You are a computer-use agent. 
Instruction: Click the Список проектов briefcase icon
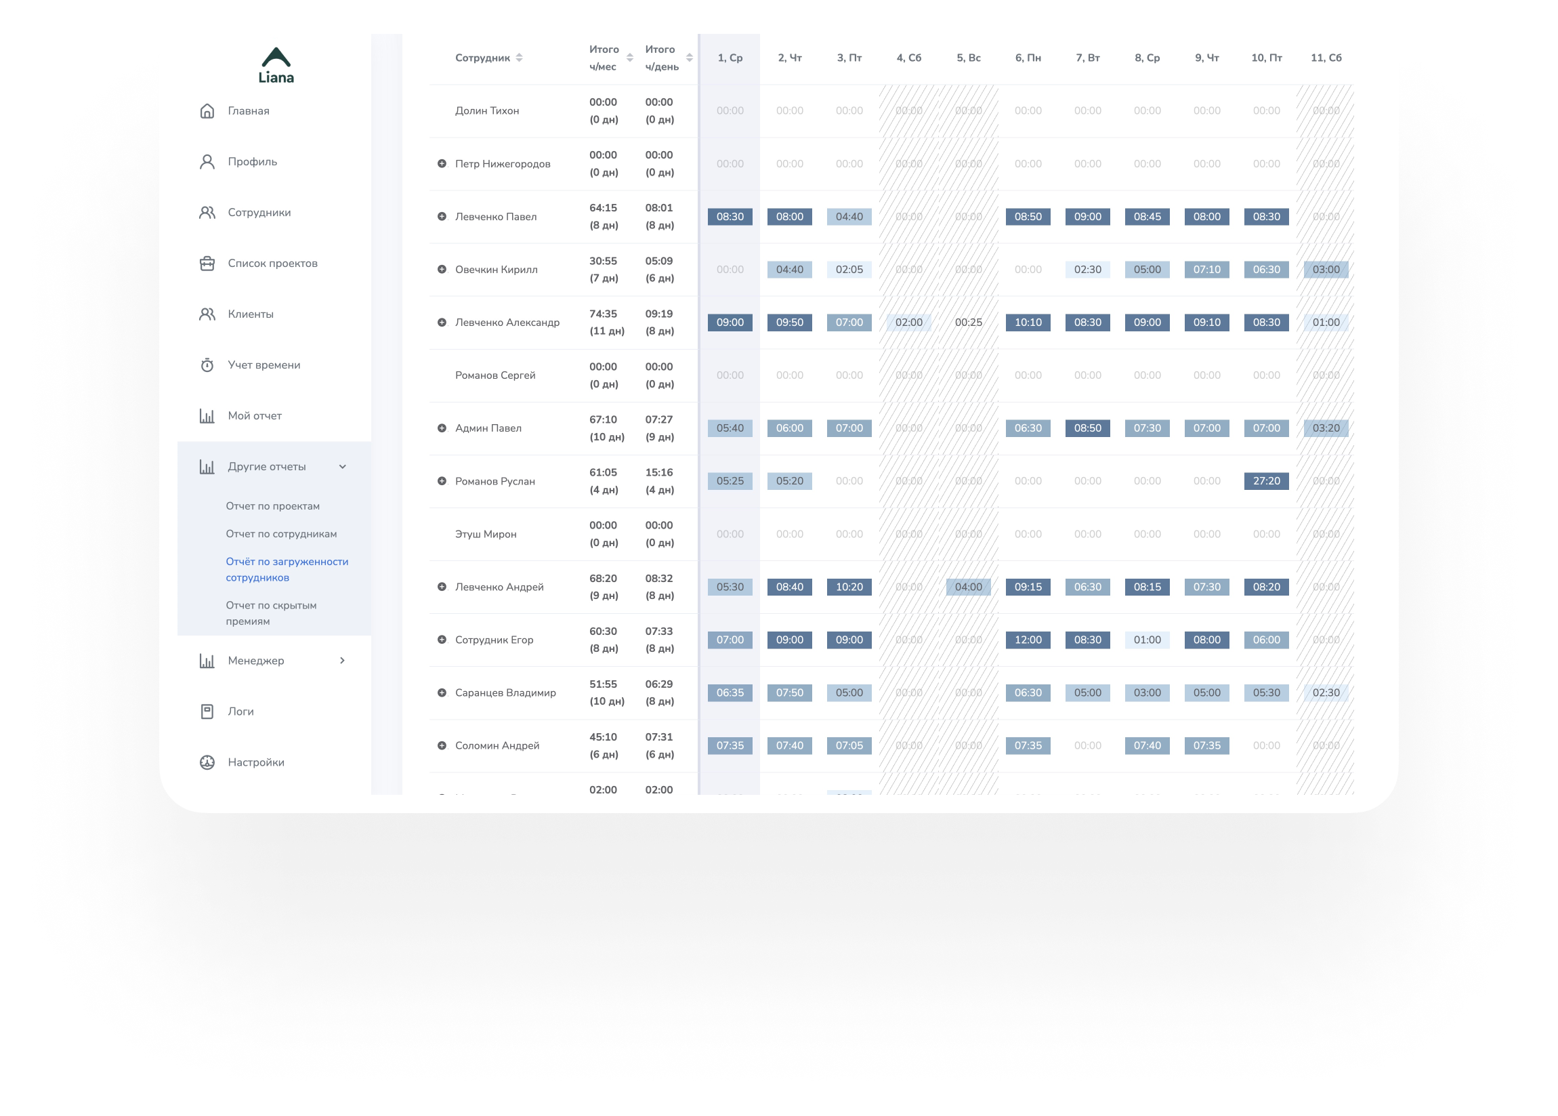click(x=207, y=263)
